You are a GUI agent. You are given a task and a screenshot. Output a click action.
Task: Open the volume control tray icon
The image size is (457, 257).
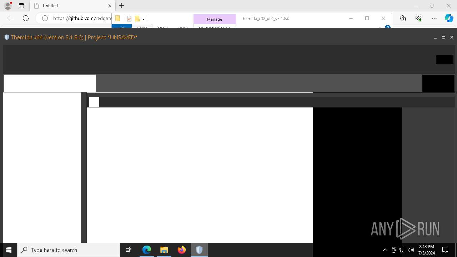tap(411, 250)
